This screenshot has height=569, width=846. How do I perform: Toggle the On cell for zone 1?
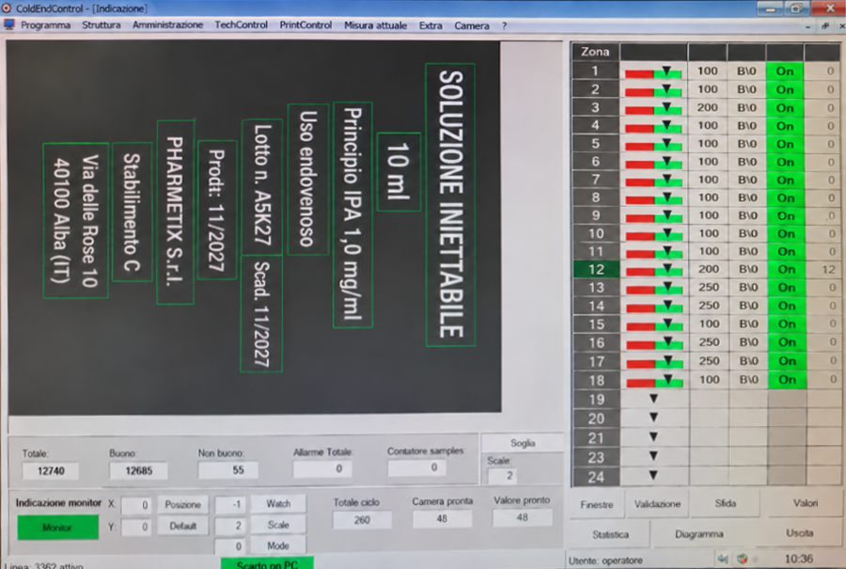click(785, 71)
